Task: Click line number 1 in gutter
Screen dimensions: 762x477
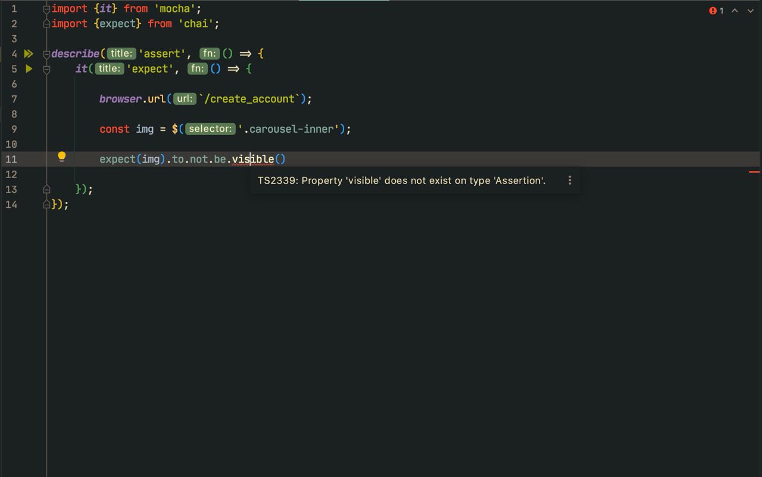Action: pos(14,9)
